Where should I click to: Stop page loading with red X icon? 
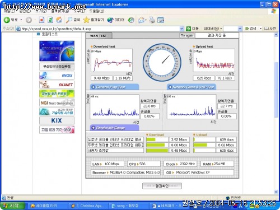[41, 20]
